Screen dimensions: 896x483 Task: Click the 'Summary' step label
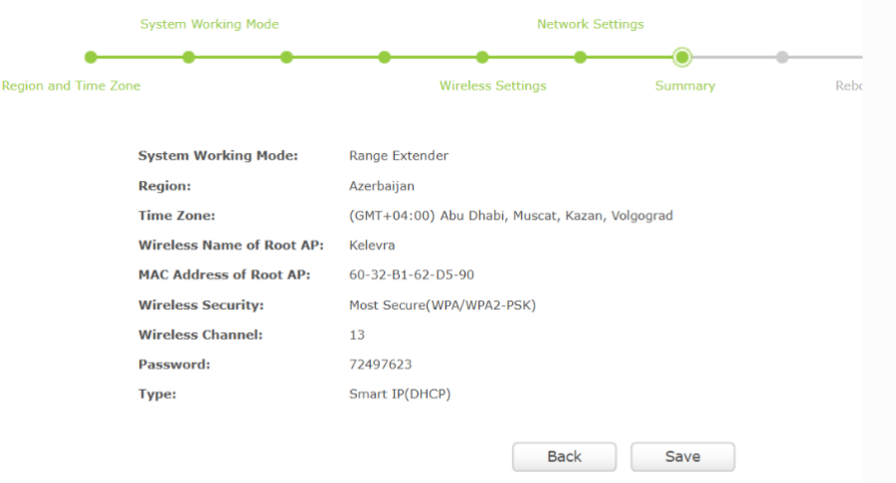(684, 86)
